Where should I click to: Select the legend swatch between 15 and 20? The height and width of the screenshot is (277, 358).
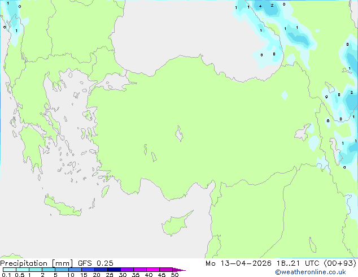coord(88,270)
